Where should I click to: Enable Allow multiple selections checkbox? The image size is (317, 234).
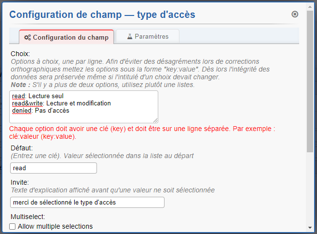tap(13, 226)
